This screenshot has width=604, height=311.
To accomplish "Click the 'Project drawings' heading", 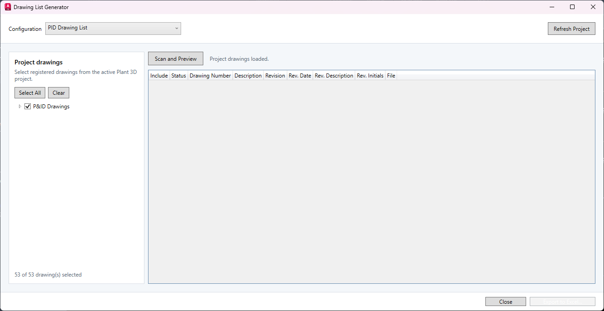I will click(x=38, y=62).
